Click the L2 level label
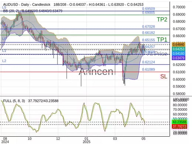 4,61
